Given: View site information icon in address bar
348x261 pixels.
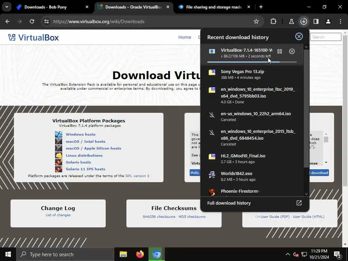Looking at the screenshot, I should 46,21.
